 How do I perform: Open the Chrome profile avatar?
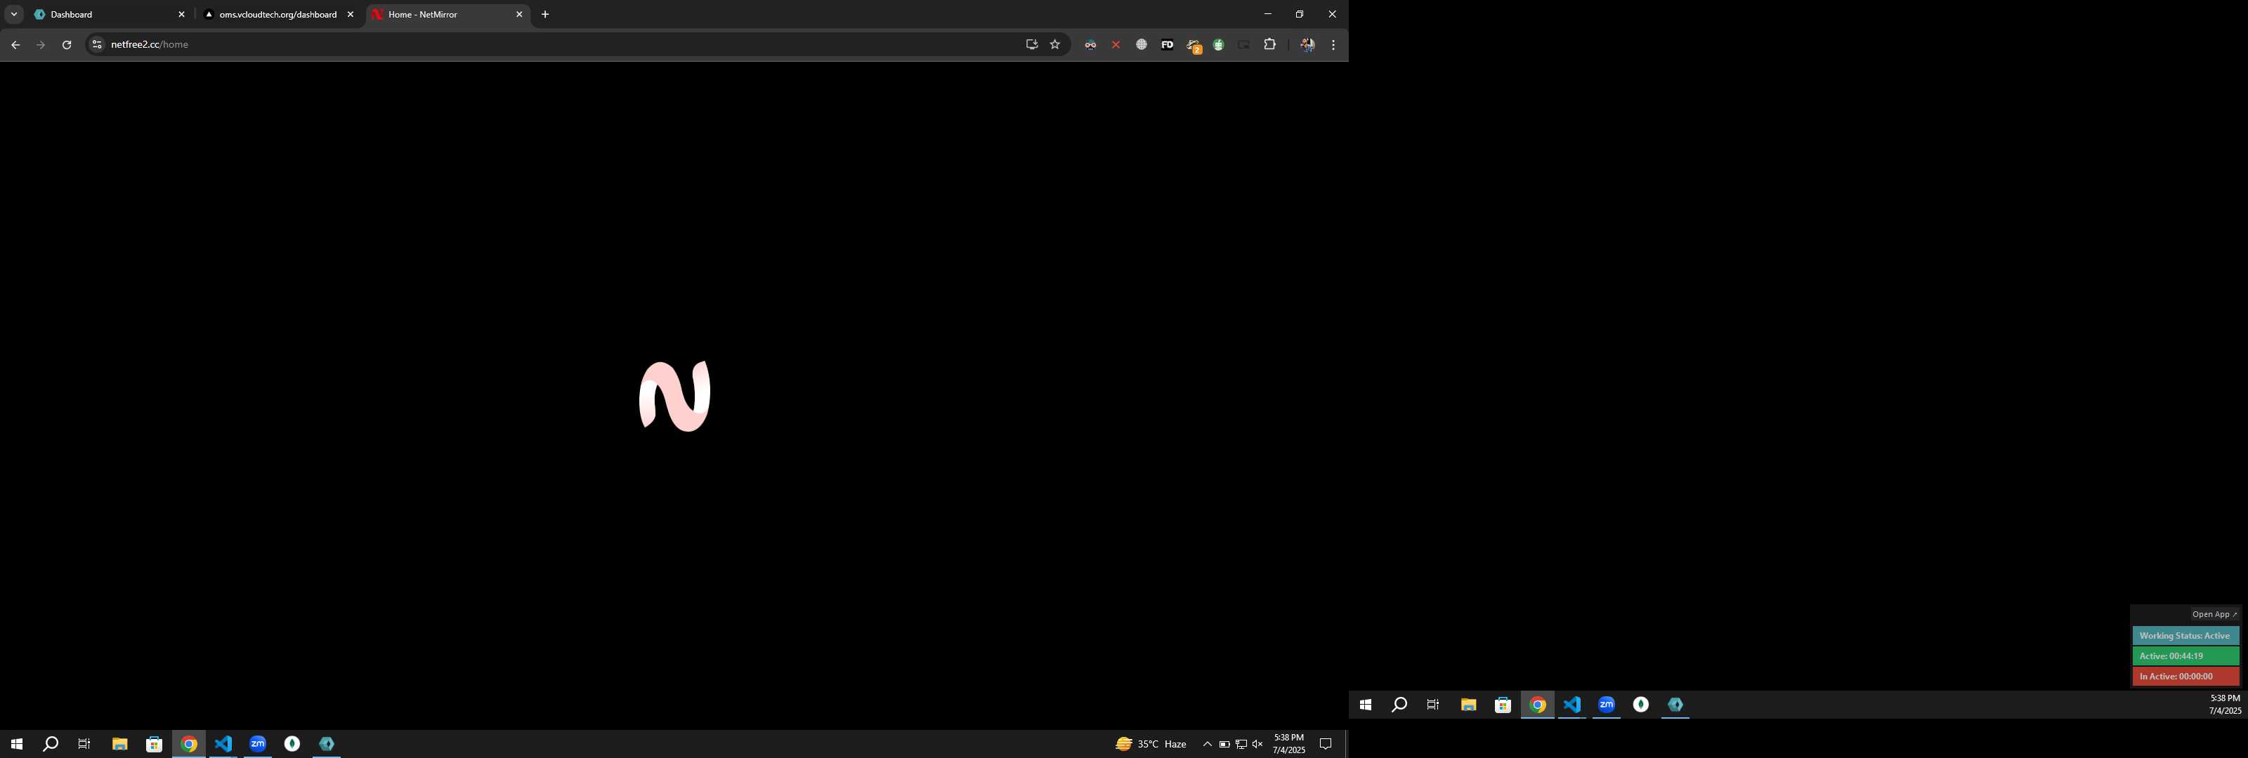[1307, 44]
